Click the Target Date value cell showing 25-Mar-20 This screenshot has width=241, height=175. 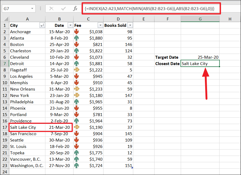pos(200,57)
